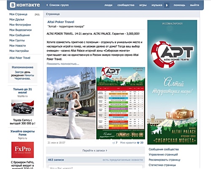The height and width of the screenshot is (169, 211).
Task: Open the сообщества menu item
Action: click(x=126, y=5)
